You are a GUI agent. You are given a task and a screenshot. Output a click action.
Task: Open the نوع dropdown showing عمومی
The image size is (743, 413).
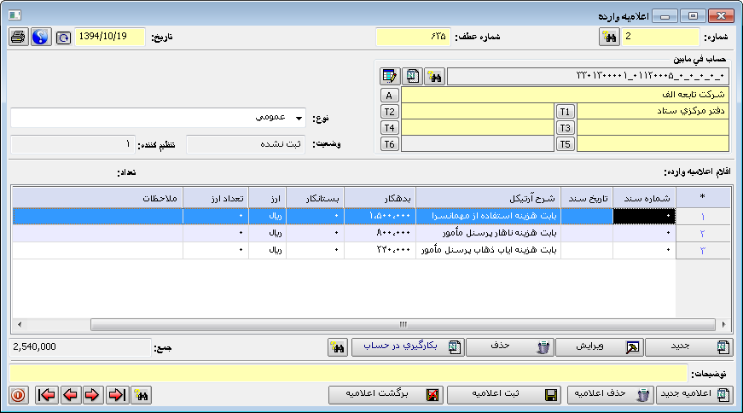(x=299, y=118)
